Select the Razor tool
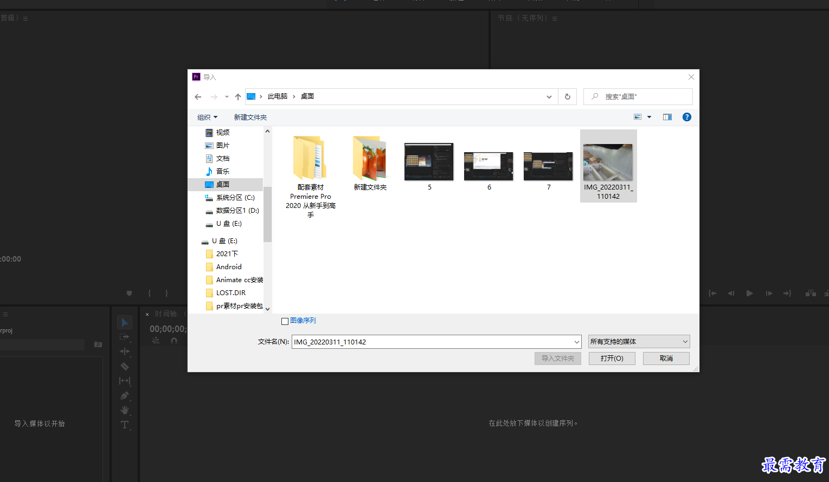This screenshot has height=482, width=829. pos(125,366)
